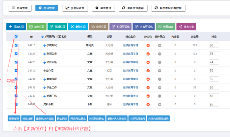Expand all columns via header plus icon
This screenshot has height=137, width=230.
pos(42,37)
